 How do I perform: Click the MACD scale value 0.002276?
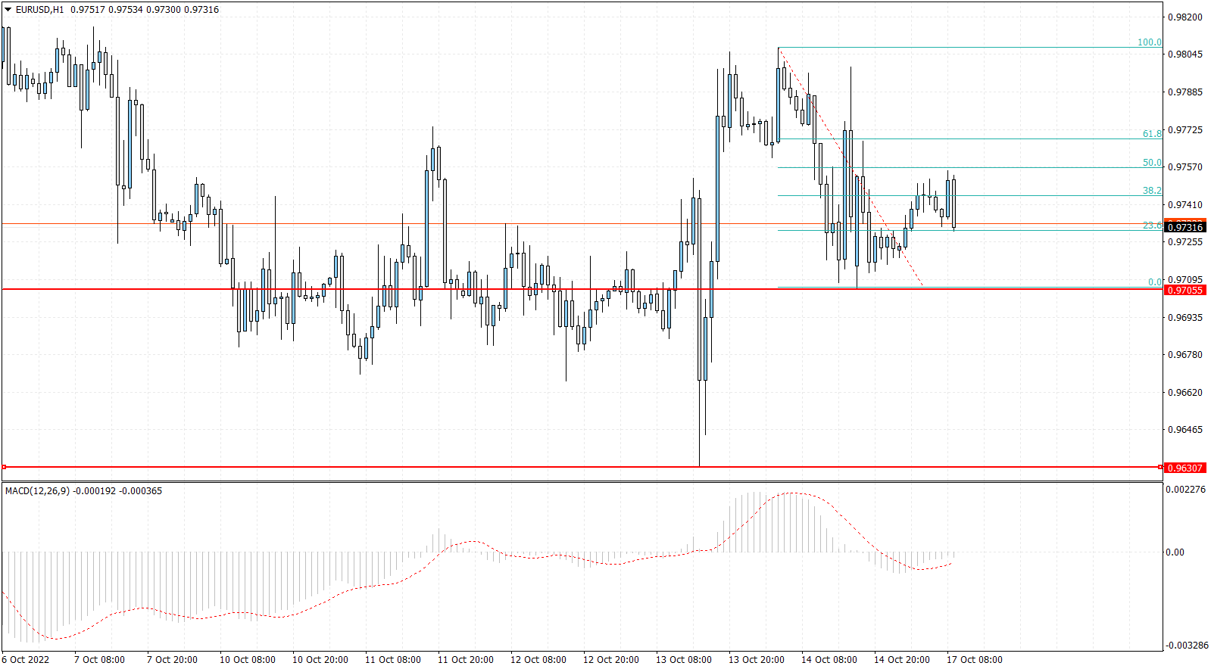click(x=1187, y=490)
